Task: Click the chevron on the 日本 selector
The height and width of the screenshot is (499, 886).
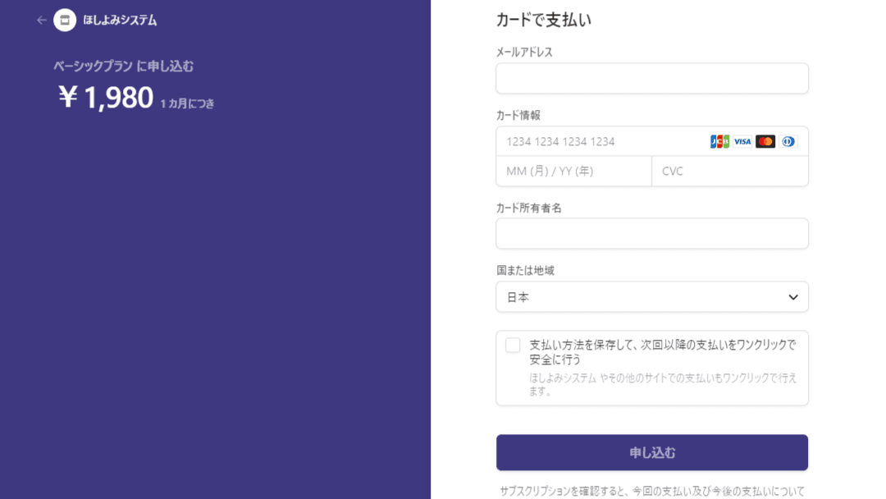Action: pos(793,296)
